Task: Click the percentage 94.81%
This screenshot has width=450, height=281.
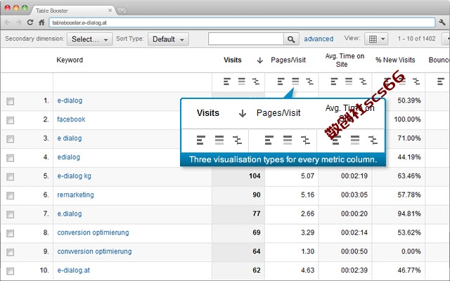Action: [x=409, y=214]
